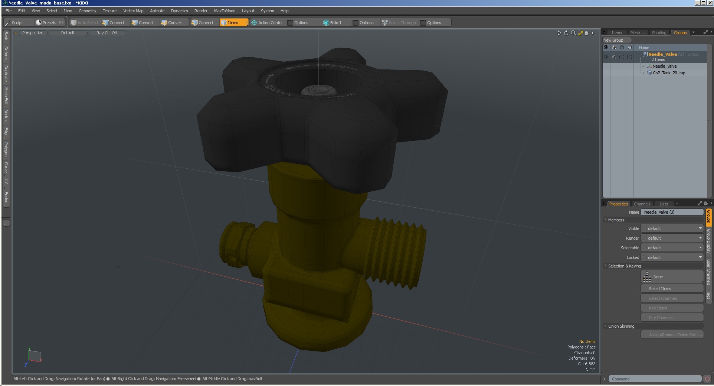Click the Assign/Remove Onion Skin button
The image size is (714, 386).
click(x=672, y=335)
